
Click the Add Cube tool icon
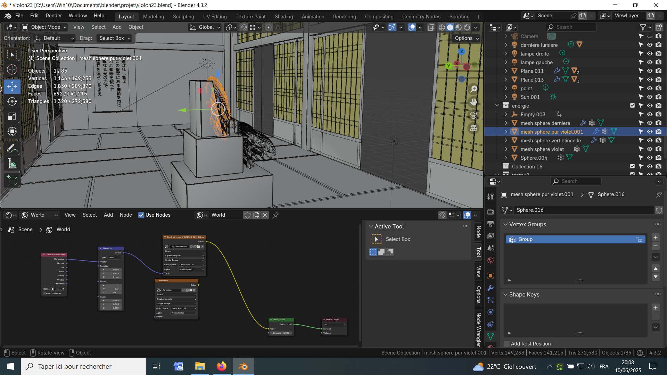(12, 181)
